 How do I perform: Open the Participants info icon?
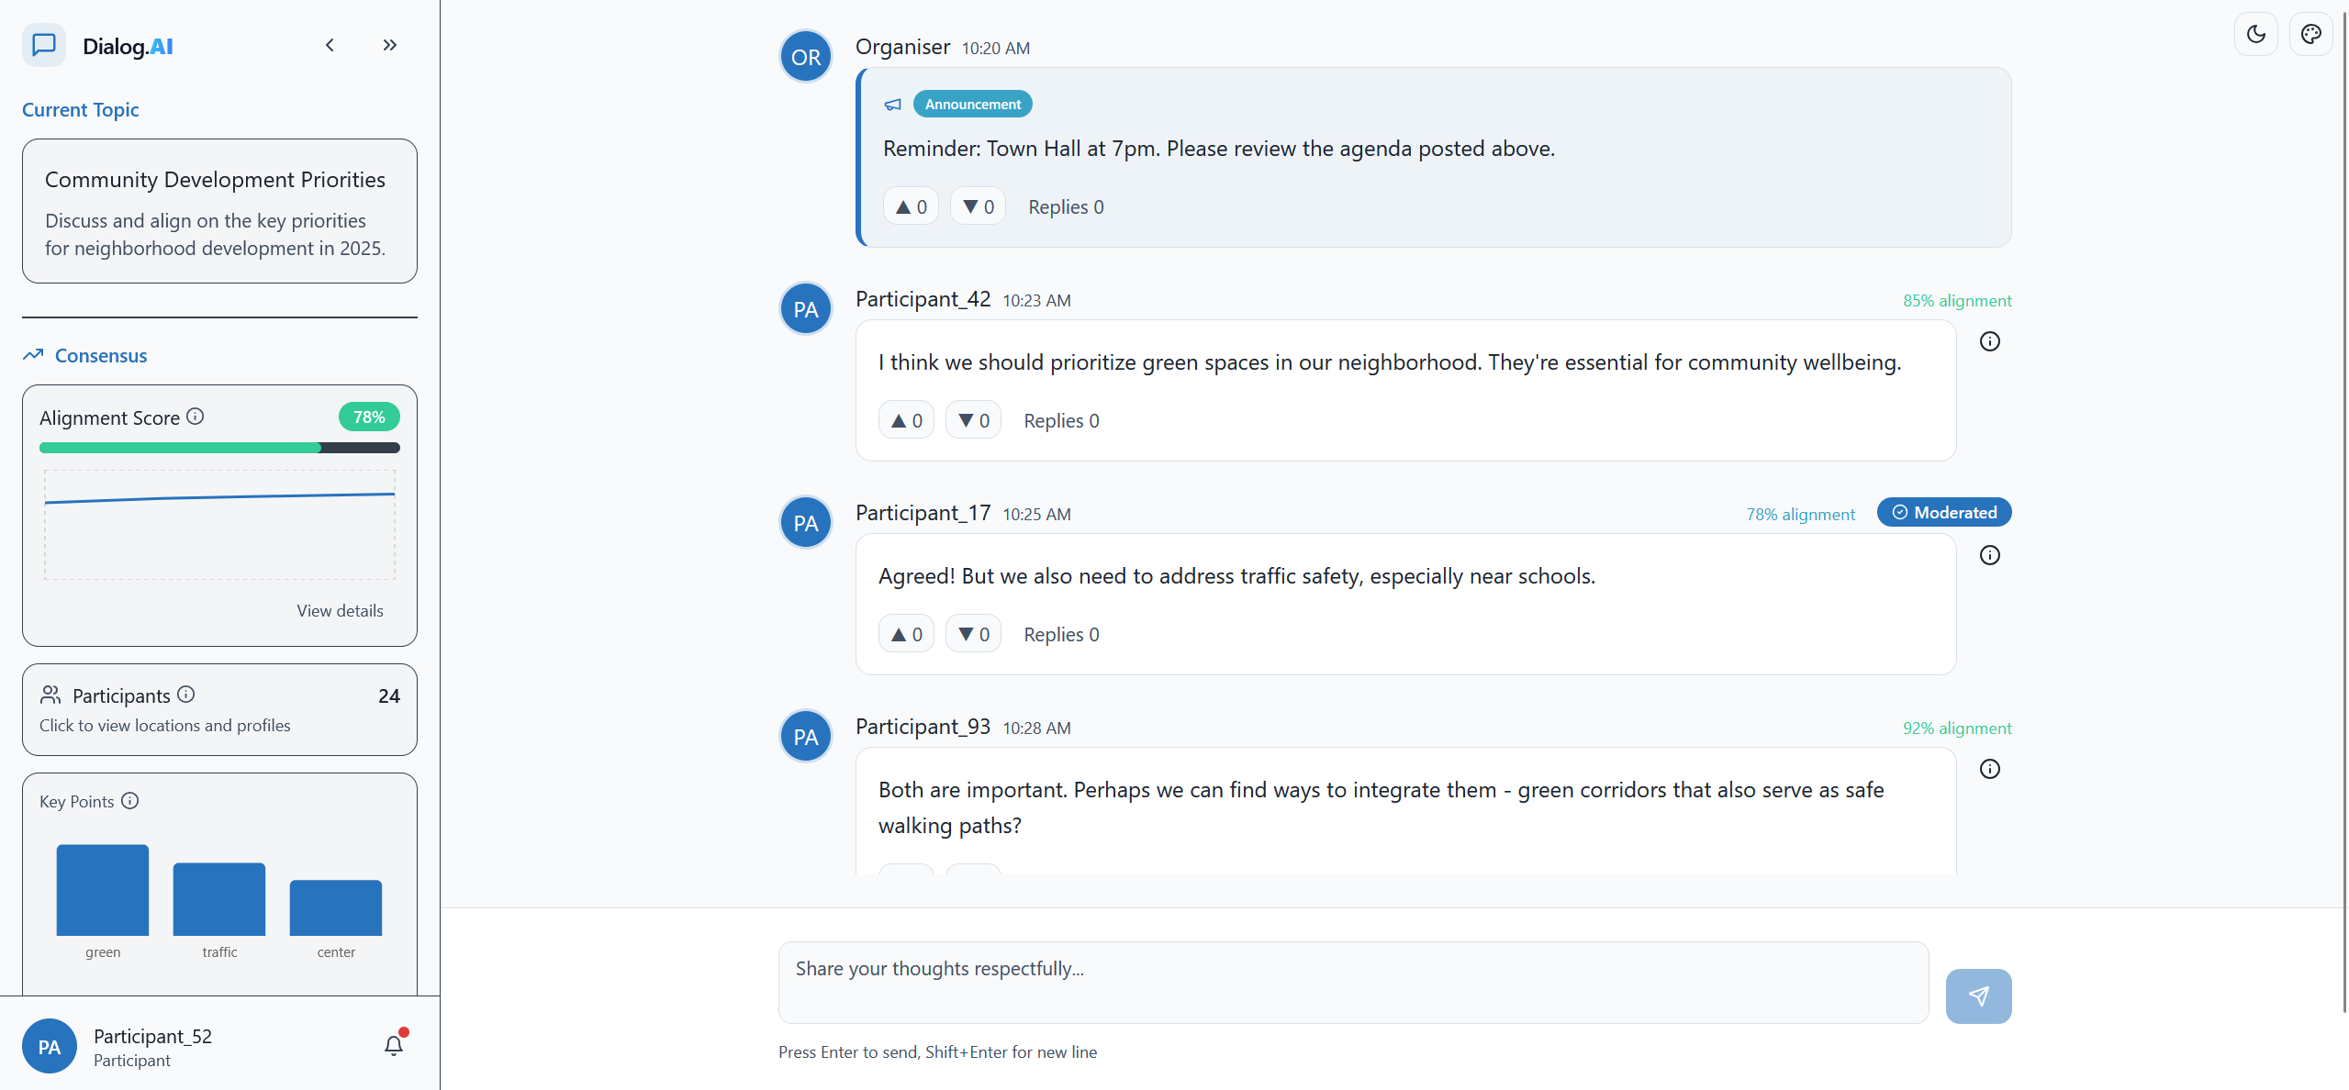[186, 695]
